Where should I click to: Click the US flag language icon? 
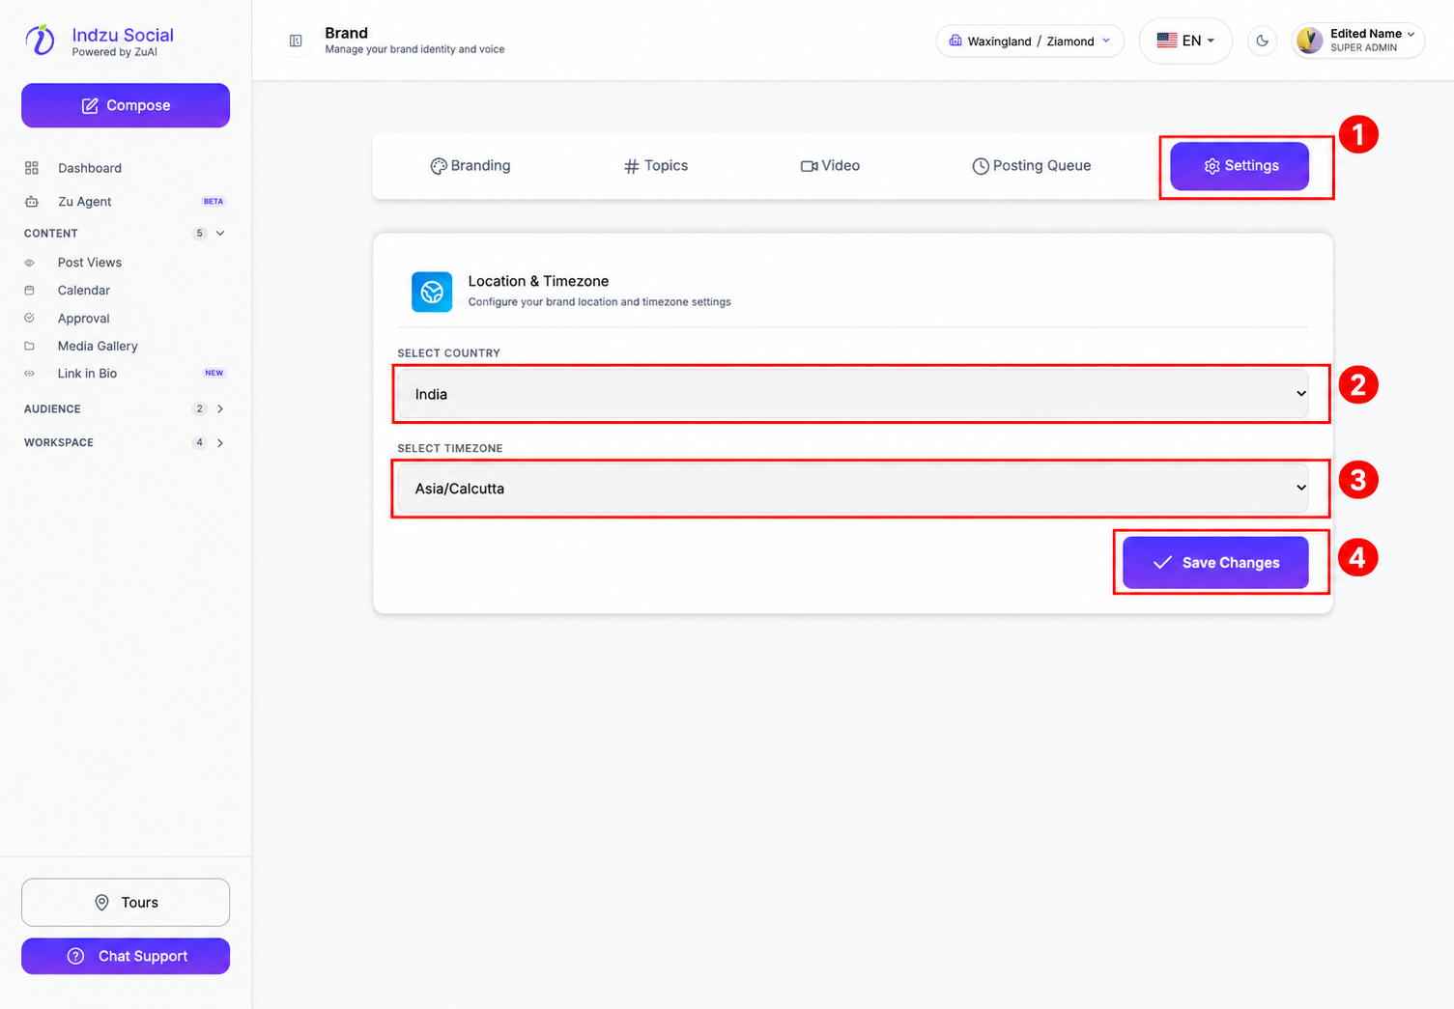[1167, 41]
